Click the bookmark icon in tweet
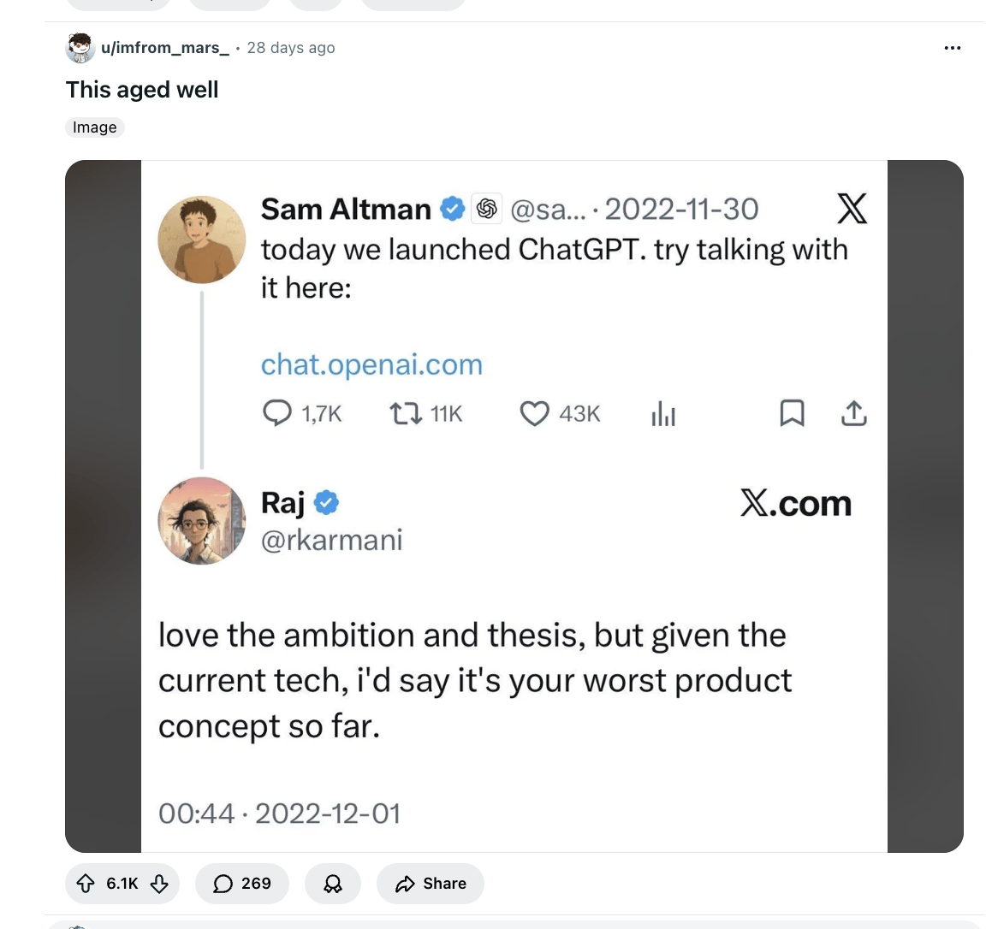986x929 pixels. click(x=792, y=414)
